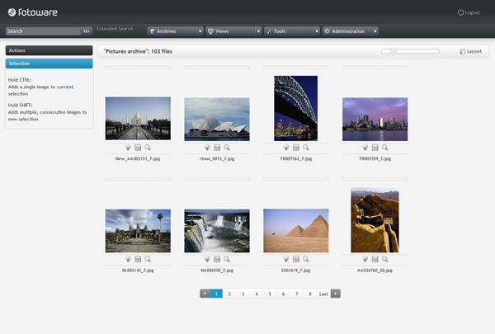Click the file name E001619_7.jpg
495x334 pixels.
click(296, 270)
